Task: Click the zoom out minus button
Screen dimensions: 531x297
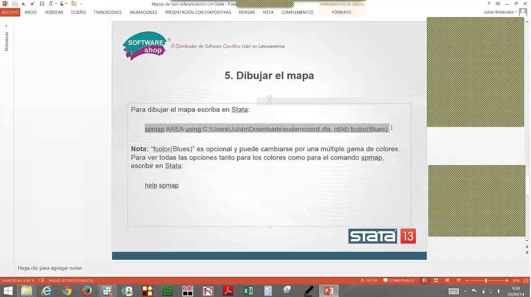Action: click(467, 280)
